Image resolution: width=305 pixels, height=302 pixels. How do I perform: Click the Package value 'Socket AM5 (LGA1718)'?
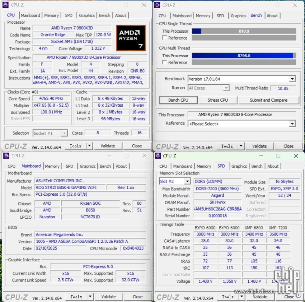[72, 42]
